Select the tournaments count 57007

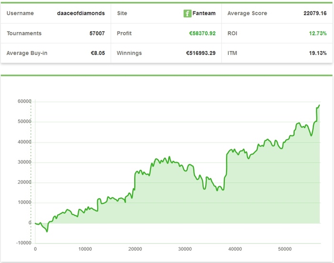pyautogui.click(x=97, y=33)
